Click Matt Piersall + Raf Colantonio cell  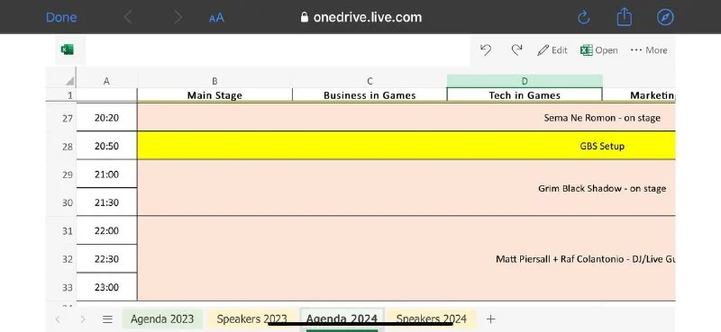pos(406,258)
